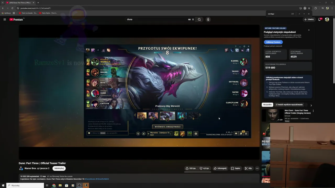
Task: Reload the page in Chrome
Action: [12, 8]
